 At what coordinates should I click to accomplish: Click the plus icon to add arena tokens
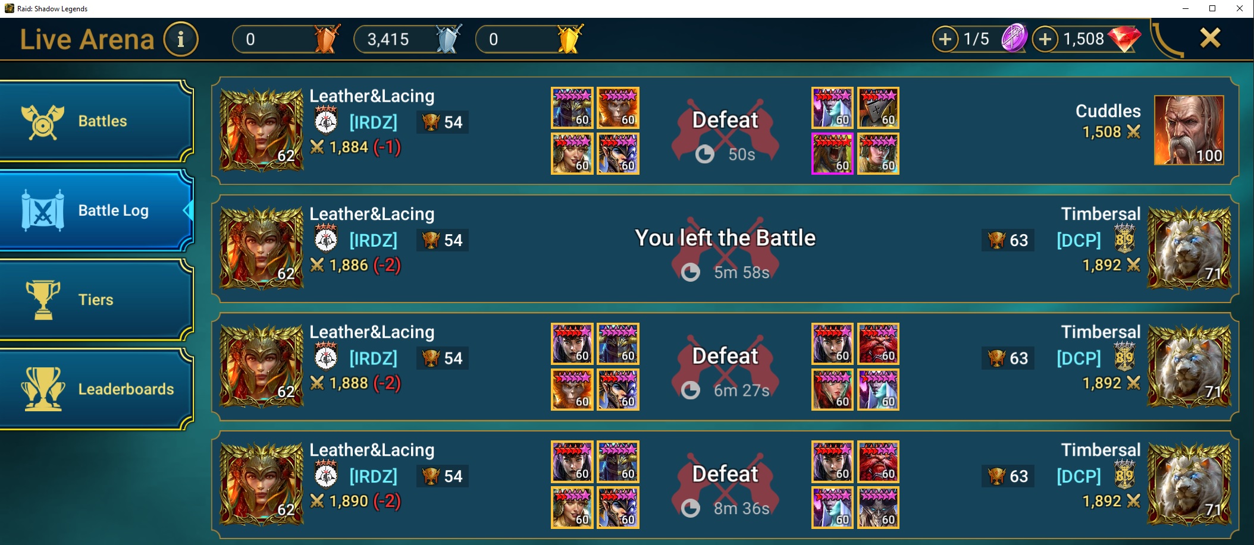[x=945, y=39]
